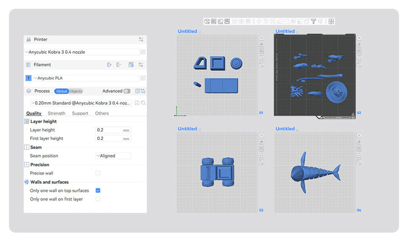The height and width of the screenshot is (241, 408).
Task: Enable Only one wall on first layer
Action: click(x=98, y=199)
